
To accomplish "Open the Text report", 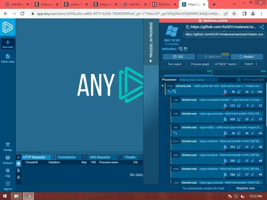I will tap(174, 64).
